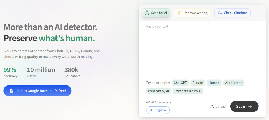The height and width of the screenshot is (120, 269).
Task: Try the Polished by AI example
Action: click(158, 91)
